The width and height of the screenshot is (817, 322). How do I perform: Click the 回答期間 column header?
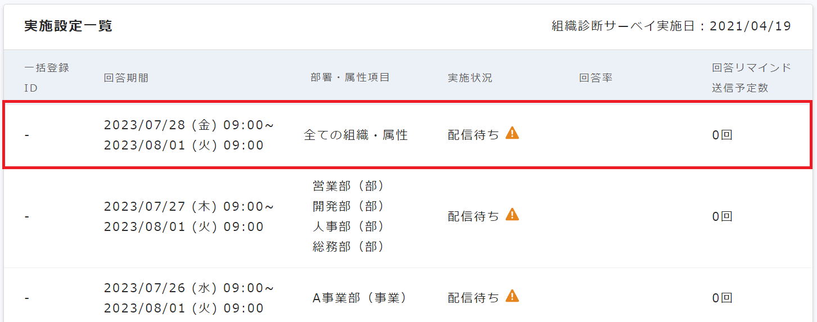(x=126, y=78)
